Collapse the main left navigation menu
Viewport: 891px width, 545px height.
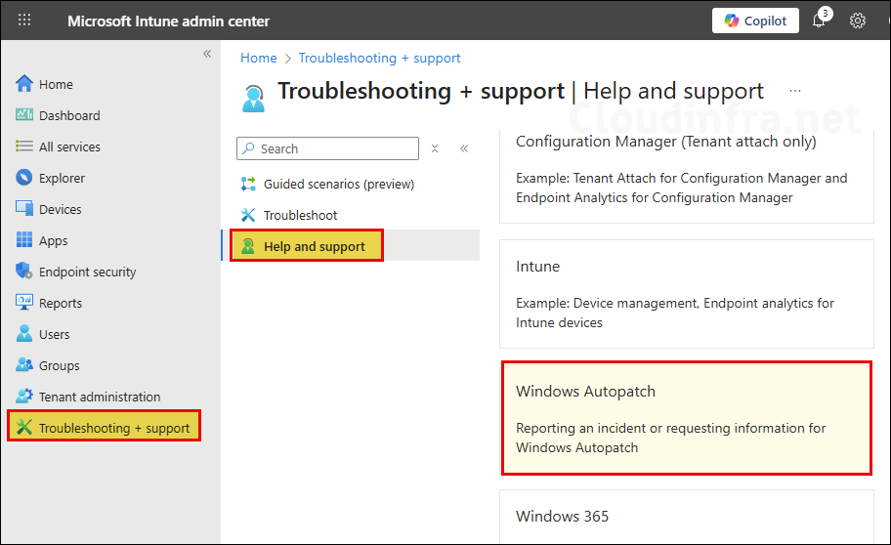(207, 54)
